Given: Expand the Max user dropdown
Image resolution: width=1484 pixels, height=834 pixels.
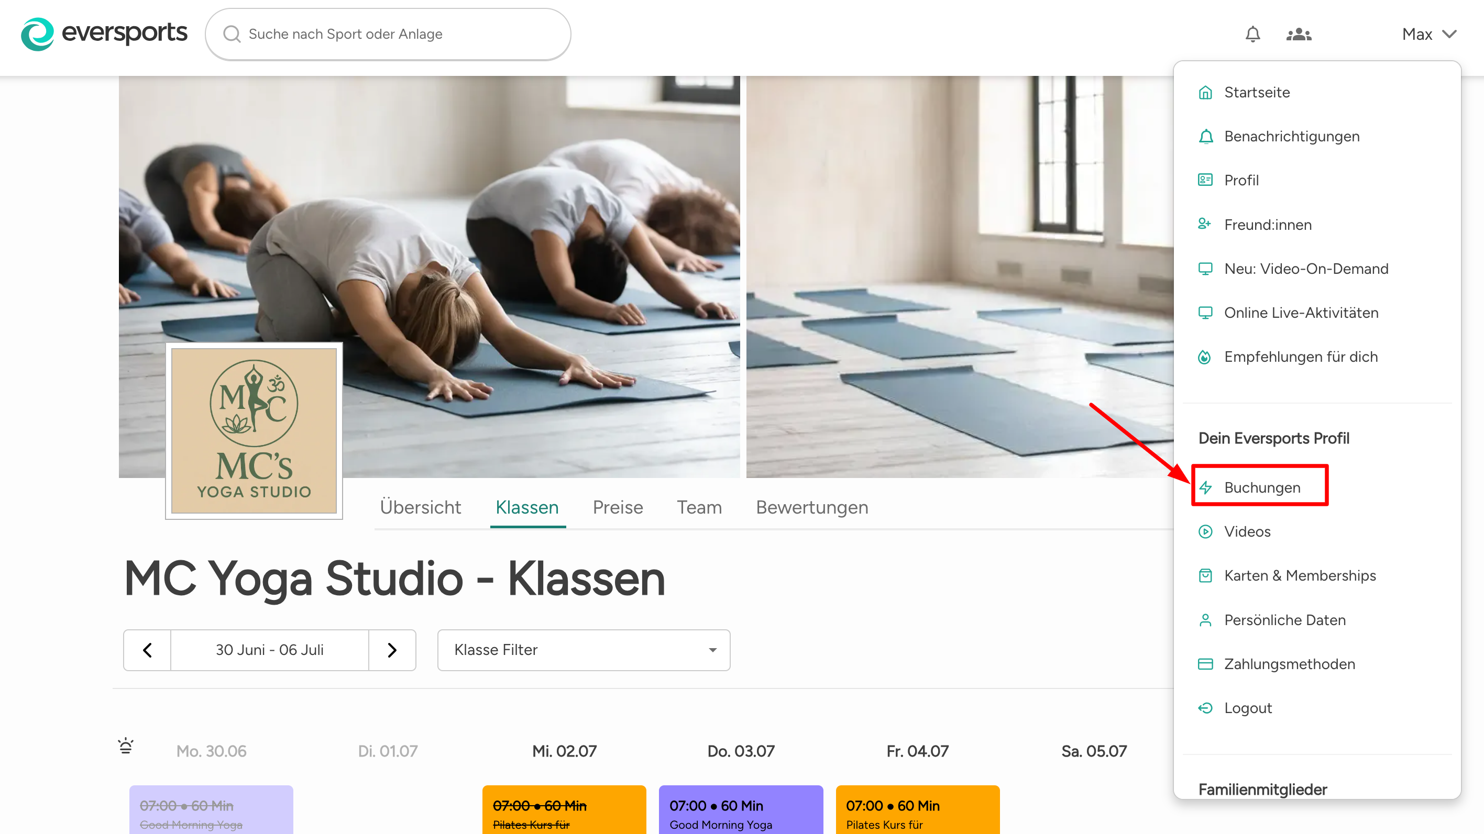Looking at the screenshot, I should pyautogui.click(x=1428, y=34).
